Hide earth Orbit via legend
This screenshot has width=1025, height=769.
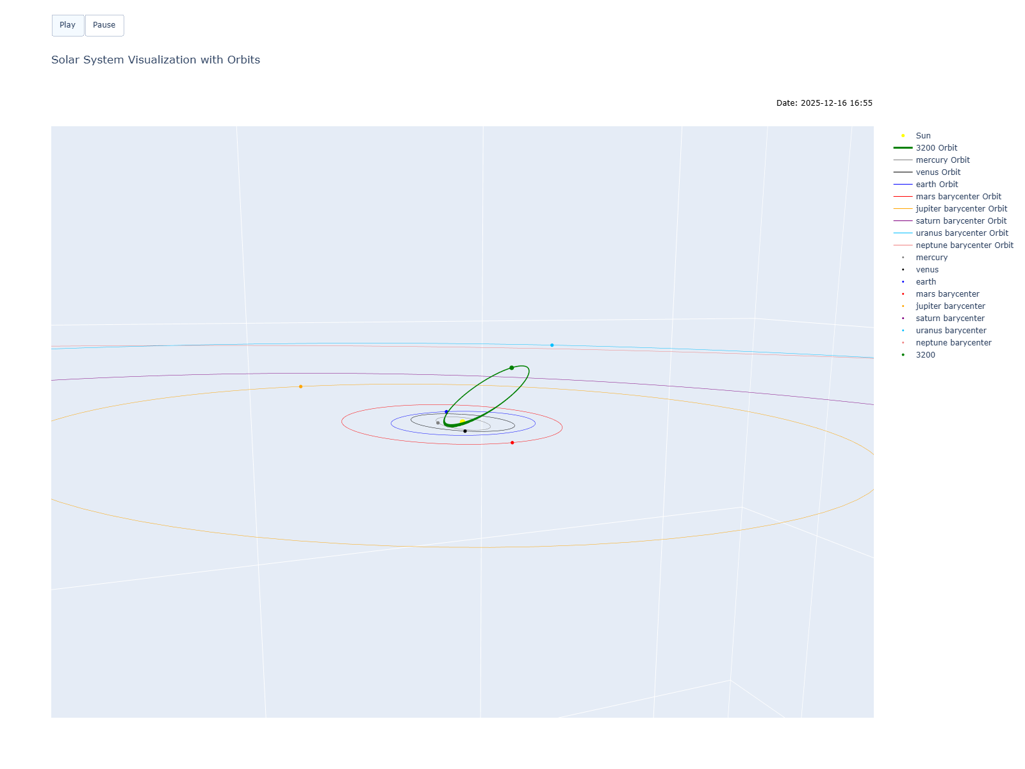pyautogui.click(x=937, y=185)
